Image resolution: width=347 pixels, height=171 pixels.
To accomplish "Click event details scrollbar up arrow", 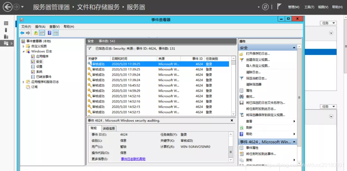I will point(231,134).
